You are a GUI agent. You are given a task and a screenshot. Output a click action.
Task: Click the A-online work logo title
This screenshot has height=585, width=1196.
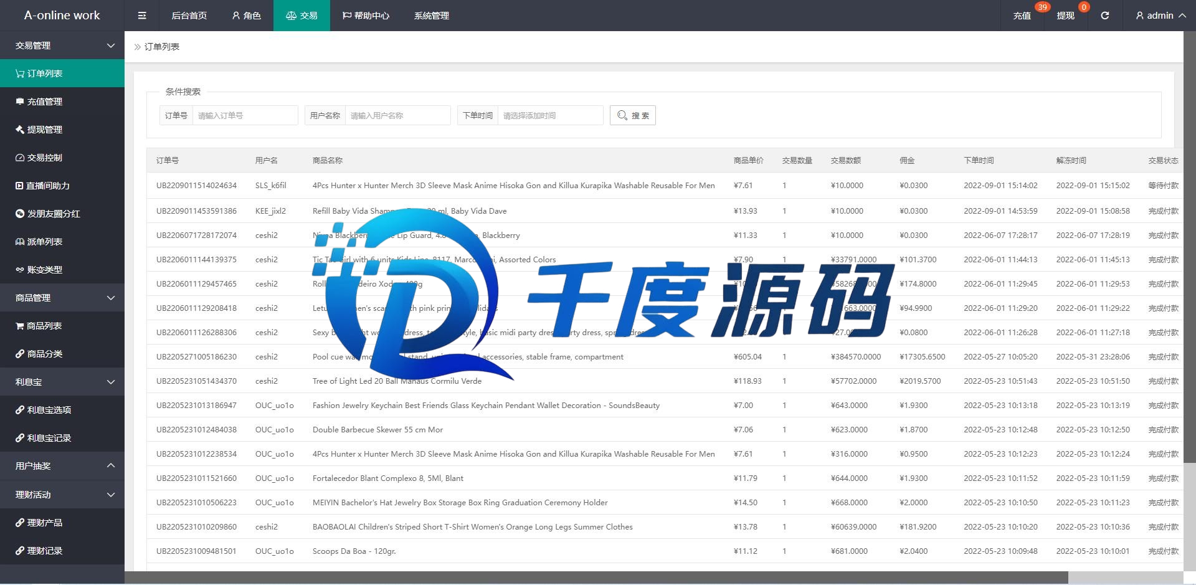click(62, 16)
